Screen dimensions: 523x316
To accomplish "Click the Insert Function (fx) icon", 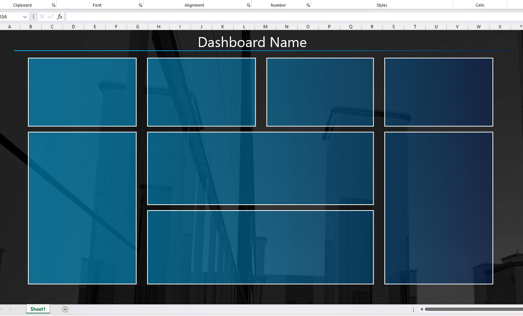I will [59, 16].
